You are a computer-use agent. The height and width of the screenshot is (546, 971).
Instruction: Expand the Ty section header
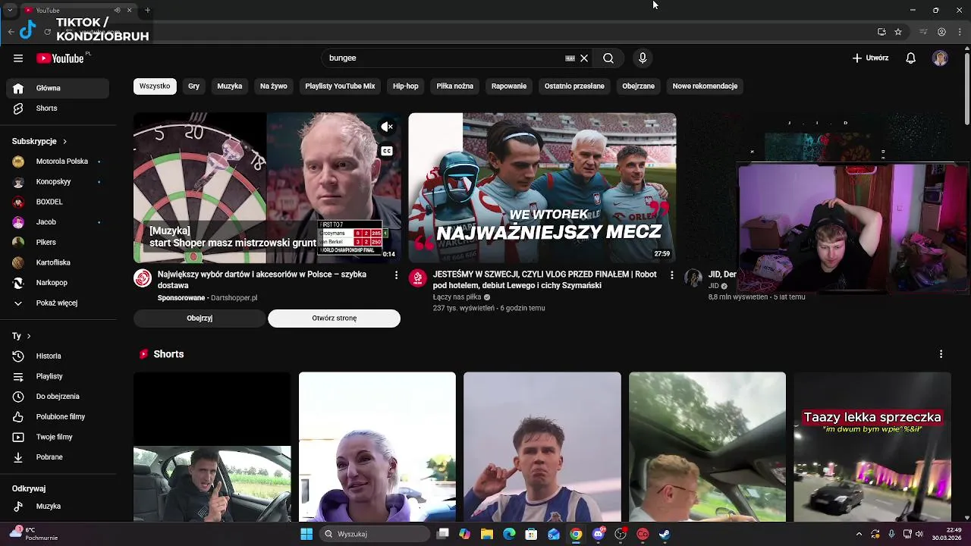pyautogui.click(x=21, y=336)
